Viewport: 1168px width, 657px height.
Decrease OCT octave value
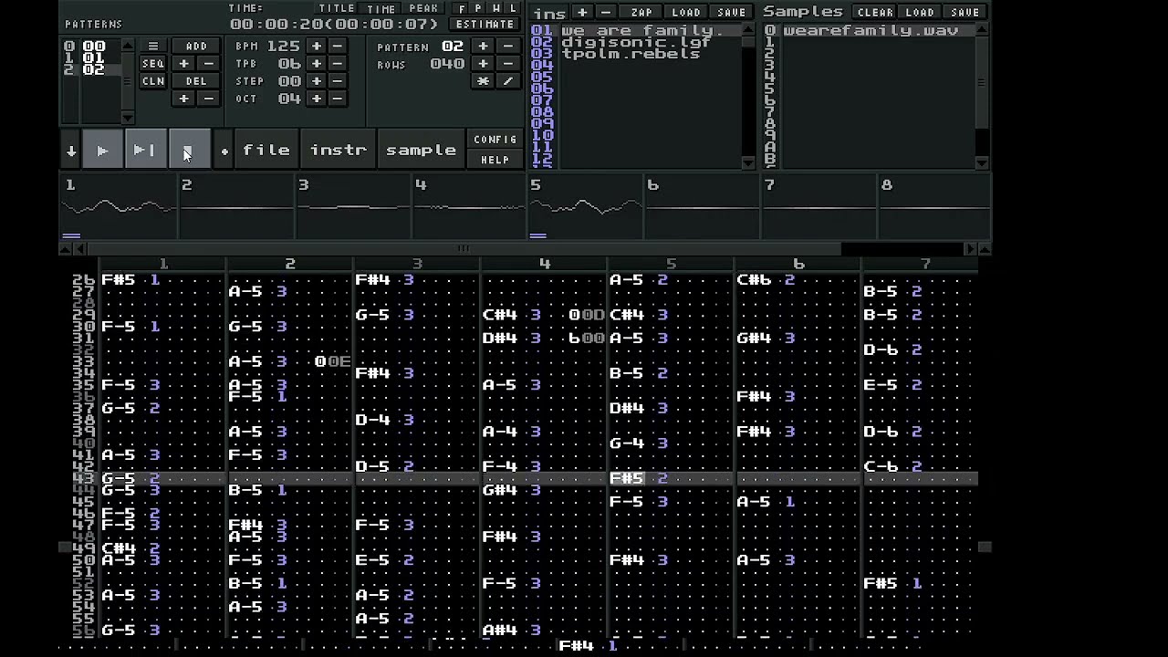pyautogui.click(x=338, y=99)
